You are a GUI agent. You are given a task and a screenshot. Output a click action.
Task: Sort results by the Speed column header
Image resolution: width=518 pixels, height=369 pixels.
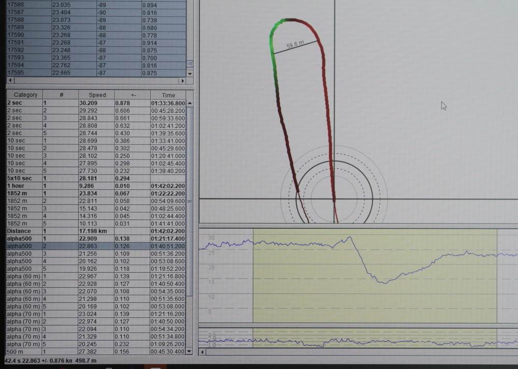[97, 95]
